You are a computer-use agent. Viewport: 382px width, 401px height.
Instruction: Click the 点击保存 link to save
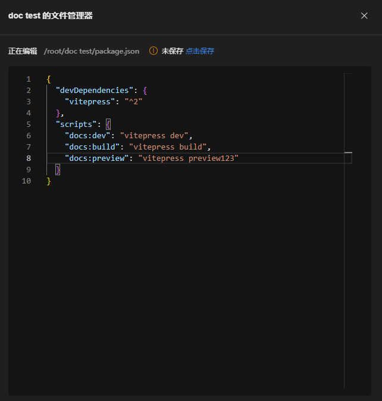point(199,51)
